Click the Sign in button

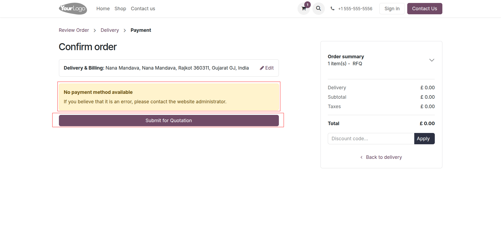point(392,9)
